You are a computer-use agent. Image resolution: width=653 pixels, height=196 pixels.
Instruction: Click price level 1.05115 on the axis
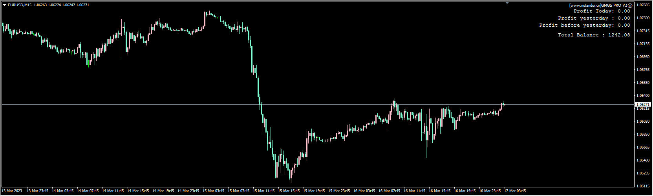pos(643,186)
